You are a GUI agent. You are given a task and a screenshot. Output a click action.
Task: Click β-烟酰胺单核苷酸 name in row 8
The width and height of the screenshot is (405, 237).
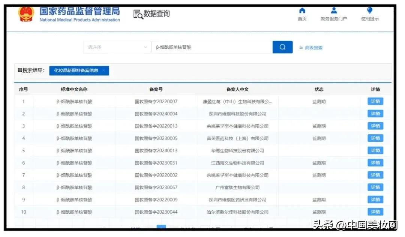coord(74,187)
